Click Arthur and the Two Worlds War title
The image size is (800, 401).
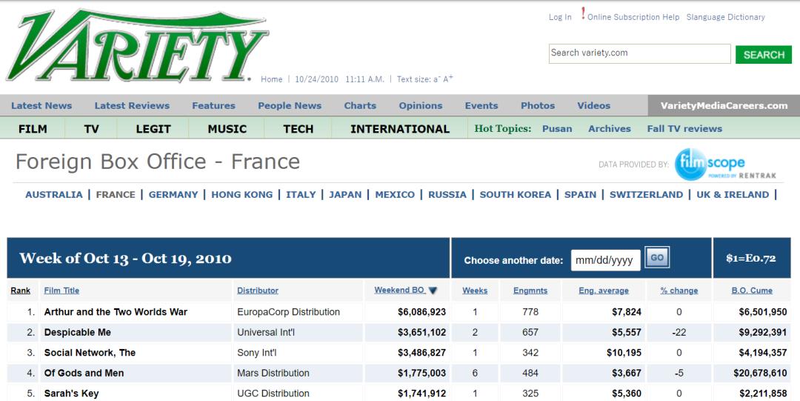pos(116,312)
